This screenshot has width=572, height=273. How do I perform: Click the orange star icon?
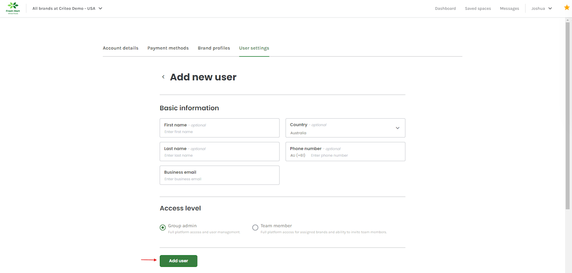pos(567,8)
